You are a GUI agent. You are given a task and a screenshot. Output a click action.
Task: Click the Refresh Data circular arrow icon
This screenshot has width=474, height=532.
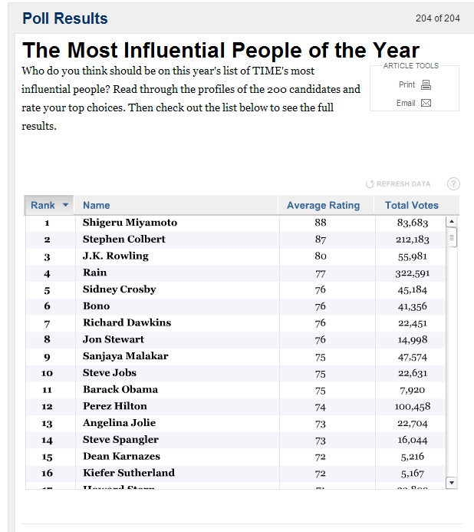(370, 184)
